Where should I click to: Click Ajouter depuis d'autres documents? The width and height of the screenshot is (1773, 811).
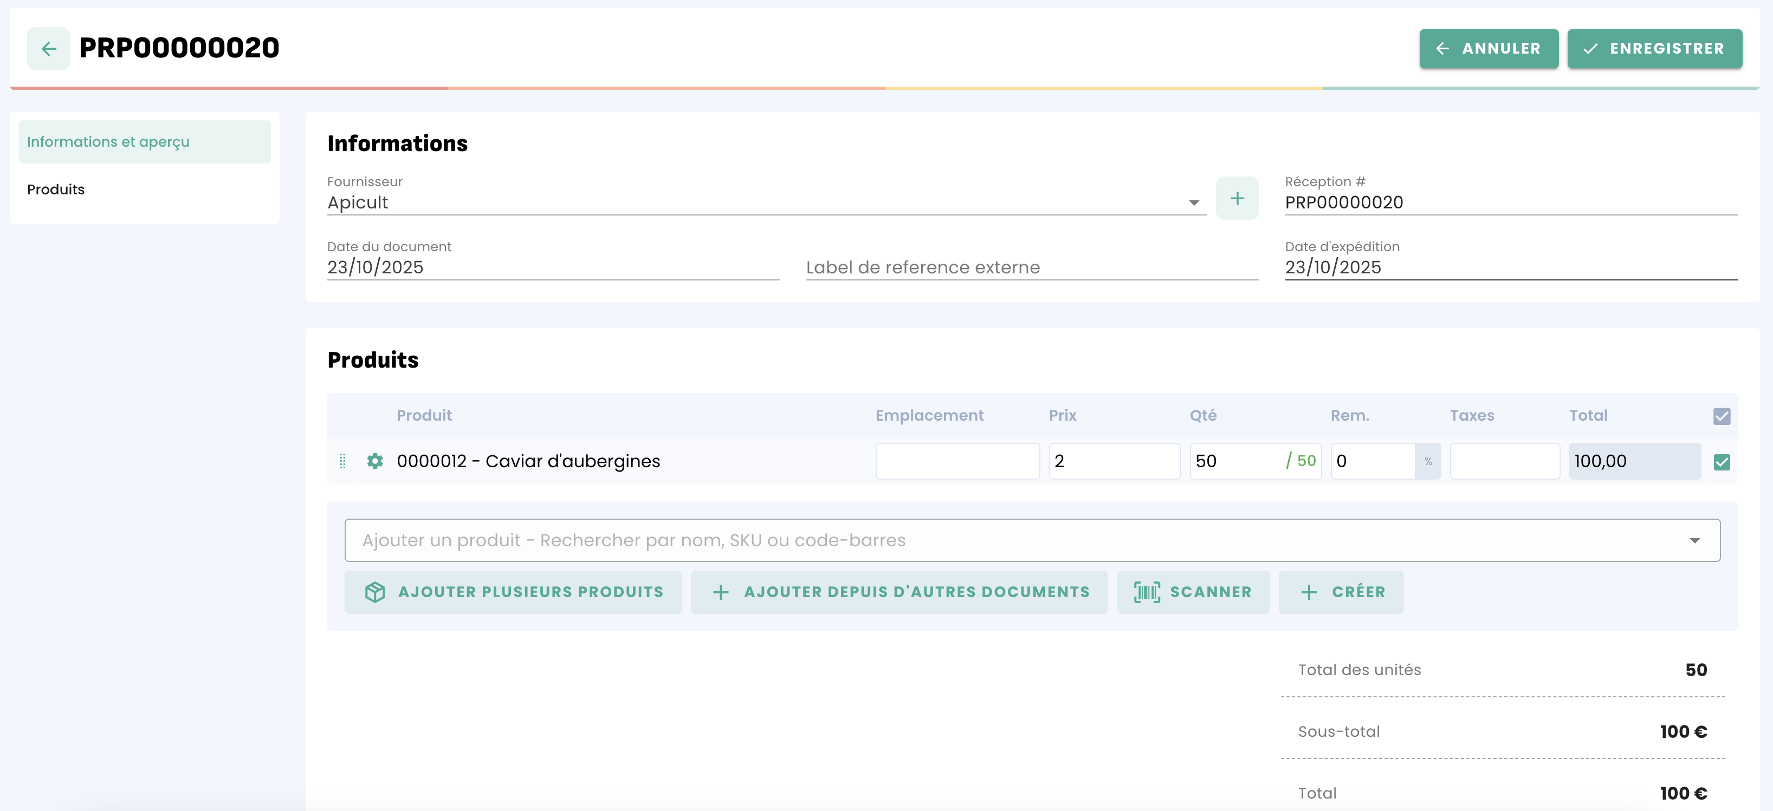tap(899, 592)
